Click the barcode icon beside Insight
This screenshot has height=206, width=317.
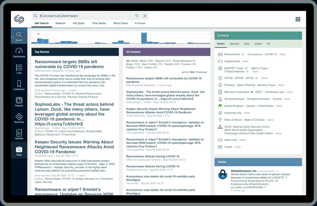(220, 147)
